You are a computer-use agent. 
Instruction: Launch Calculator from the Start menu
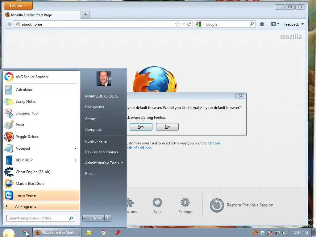[x=41, y=90]
